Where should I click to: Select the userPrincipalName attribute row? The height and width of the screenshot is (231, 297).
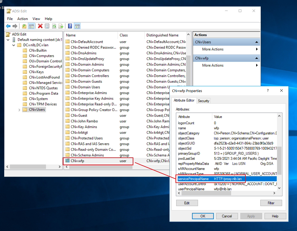[x=191, y=189]
